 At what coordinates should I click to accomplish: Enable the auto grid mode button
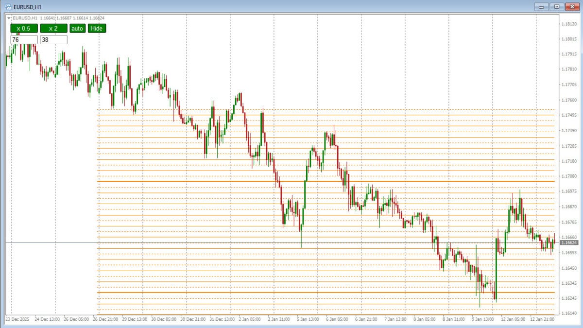77,29
